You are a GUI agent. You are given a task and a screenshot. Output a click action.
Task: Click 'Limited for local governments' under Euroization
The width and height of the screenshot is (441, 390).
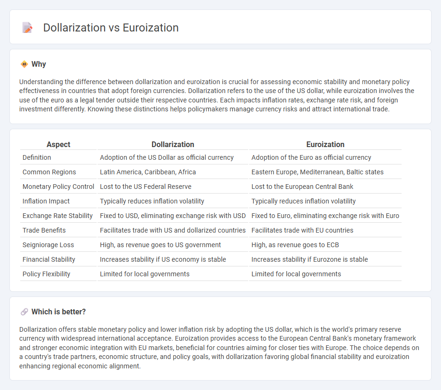click(x=296, y=274)
